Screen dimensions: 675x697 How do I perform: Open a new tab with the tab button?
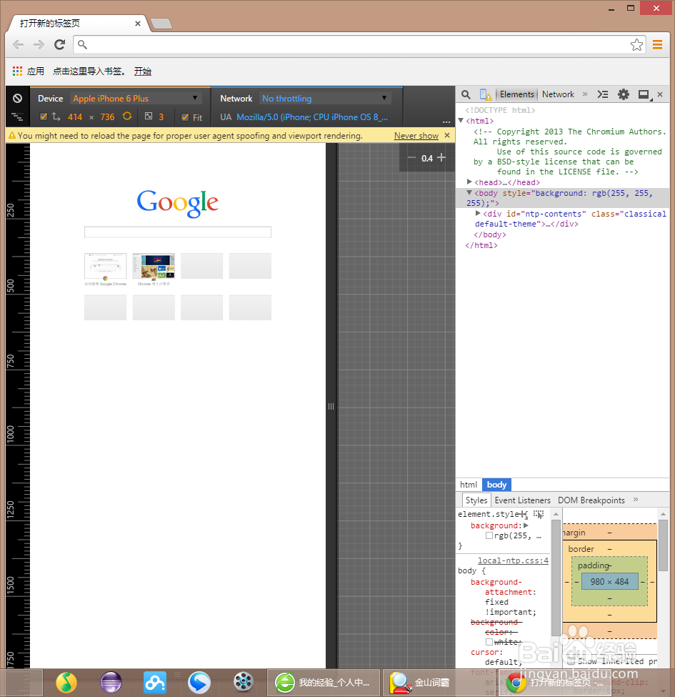pyautogui.click(x=161, y=24)
